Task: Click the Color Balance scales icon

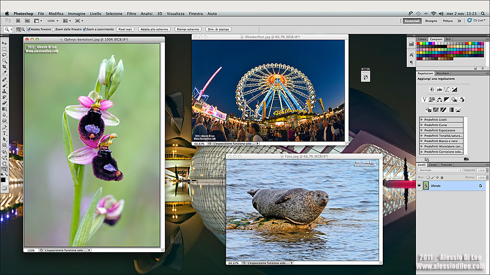Action: (x=439, y=99)
